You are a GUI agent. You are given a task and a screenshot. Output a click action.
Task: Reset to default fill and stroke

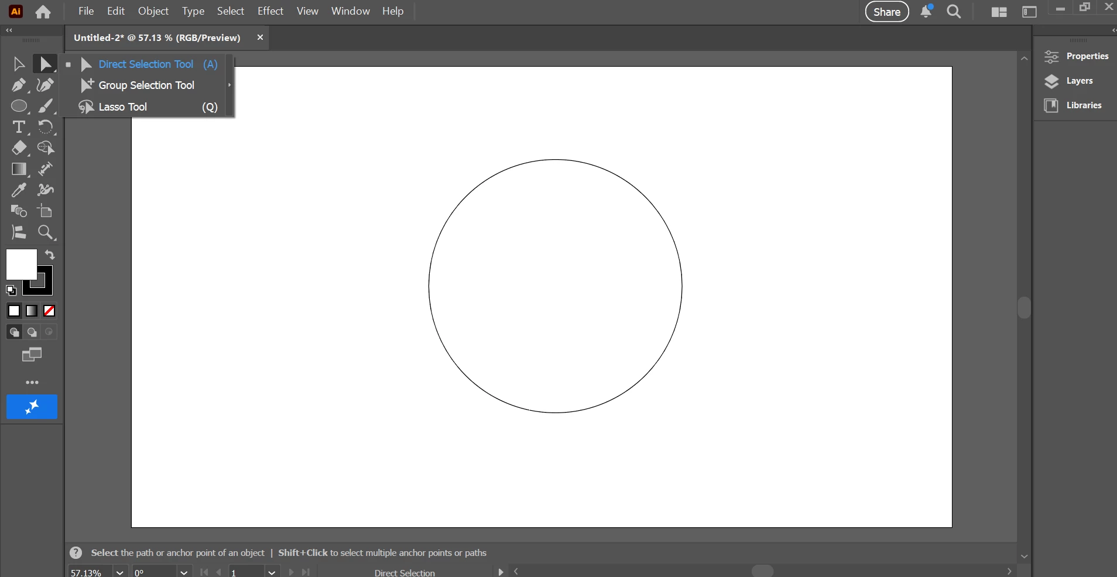coord(11,290)
